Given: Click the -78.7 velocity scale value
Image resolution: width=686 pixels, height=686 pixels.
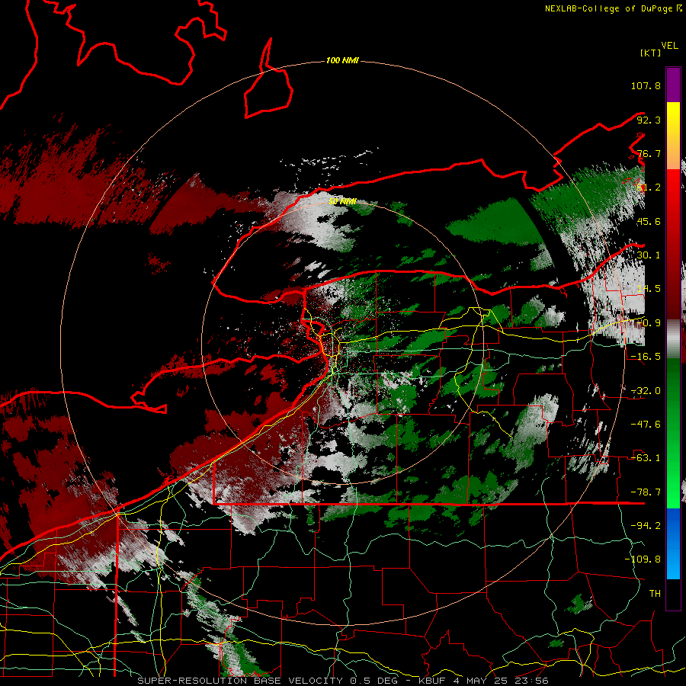Looking at the screenshot, I should (646, 492).
